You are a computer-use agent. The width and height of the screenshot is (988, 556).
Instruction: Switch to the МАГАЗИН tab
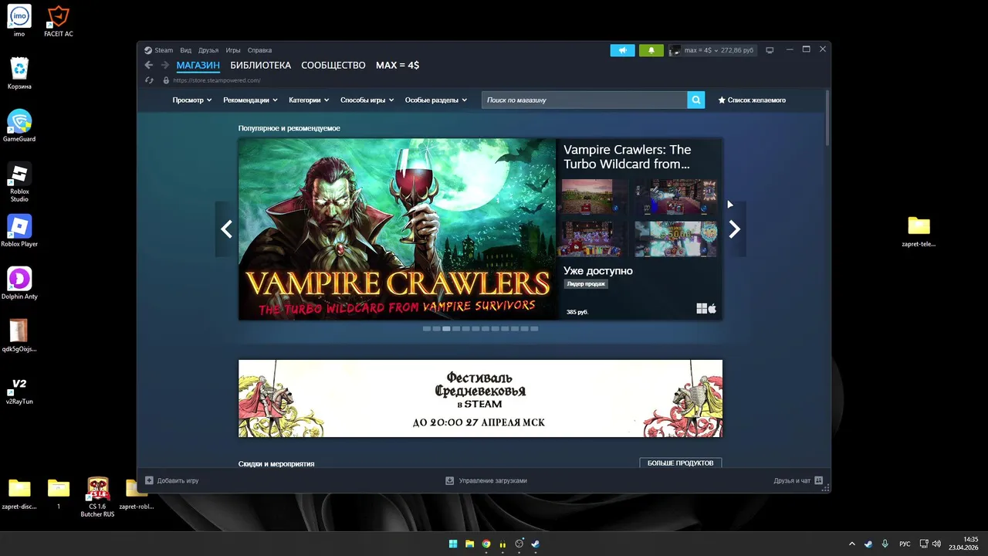pyautogui.click(x=198, y=65)
